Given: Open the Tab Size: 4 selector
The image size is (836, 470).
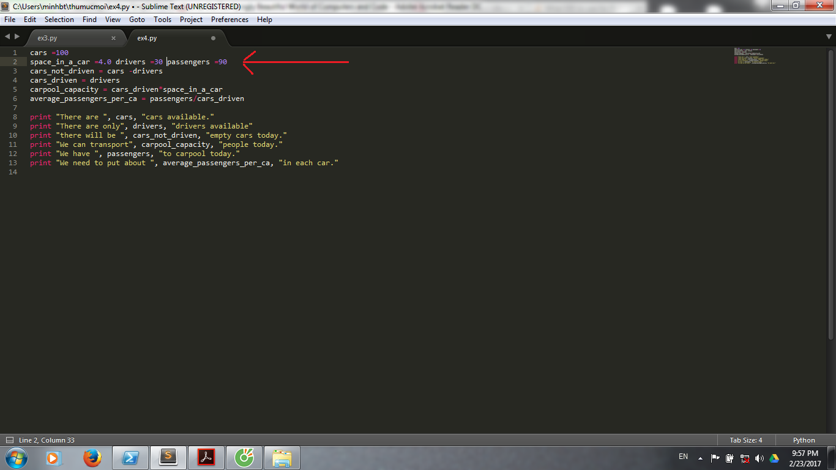Looking at the screenshot, I should [x=745, y=440].
